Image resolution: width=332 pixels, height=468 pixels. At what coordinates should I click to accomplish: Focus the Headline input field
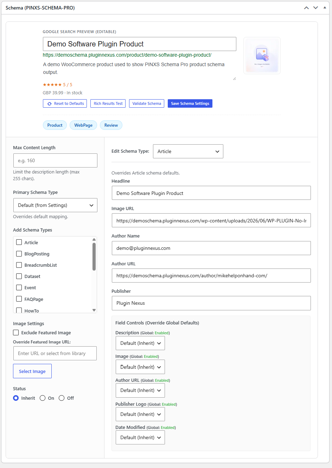pos(211,193)
